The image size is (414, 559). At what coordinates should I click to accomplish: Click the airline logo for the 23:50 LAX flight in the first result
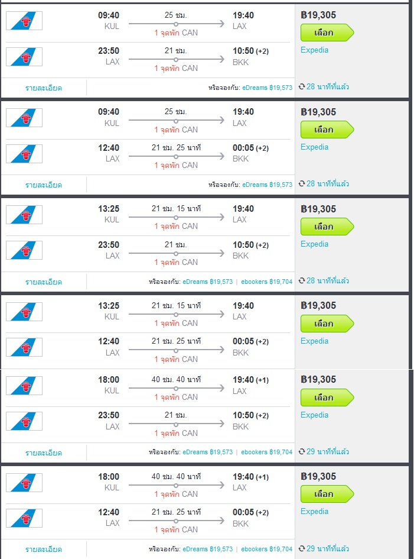coord(24,57)
